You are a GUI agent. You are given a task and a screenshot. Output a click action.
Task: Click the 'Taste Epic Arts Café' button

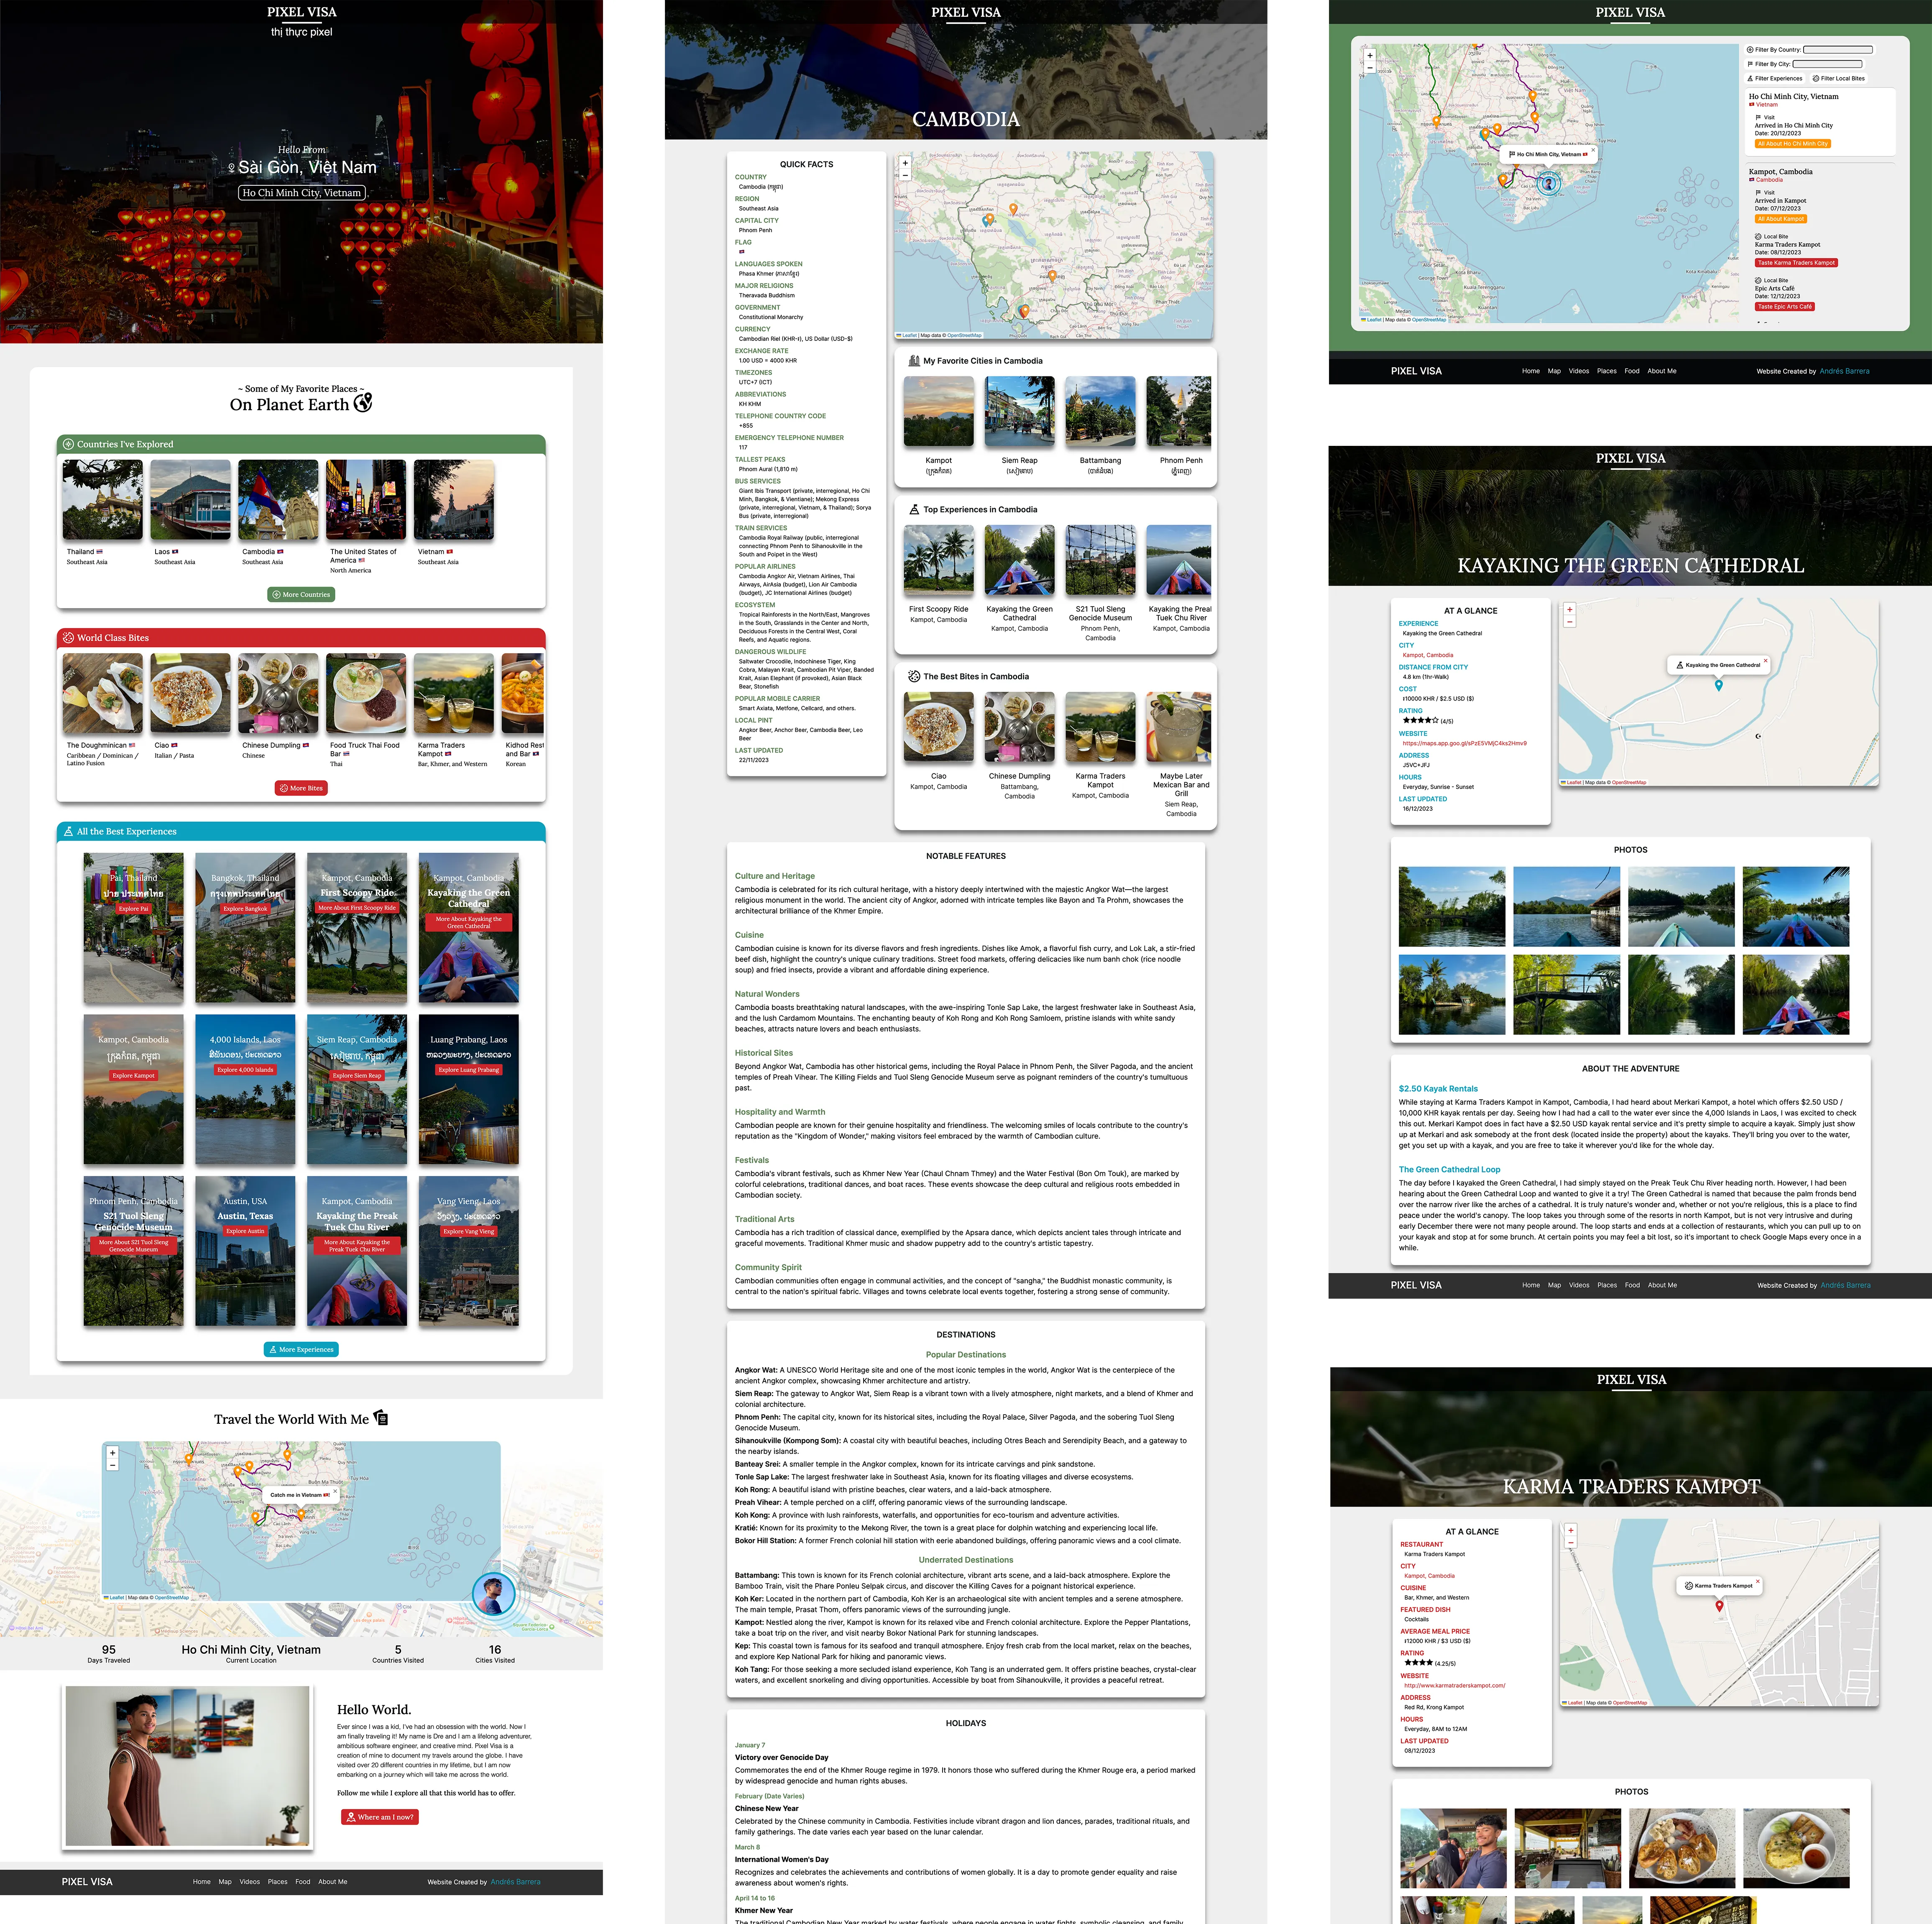coord(1784,307)
